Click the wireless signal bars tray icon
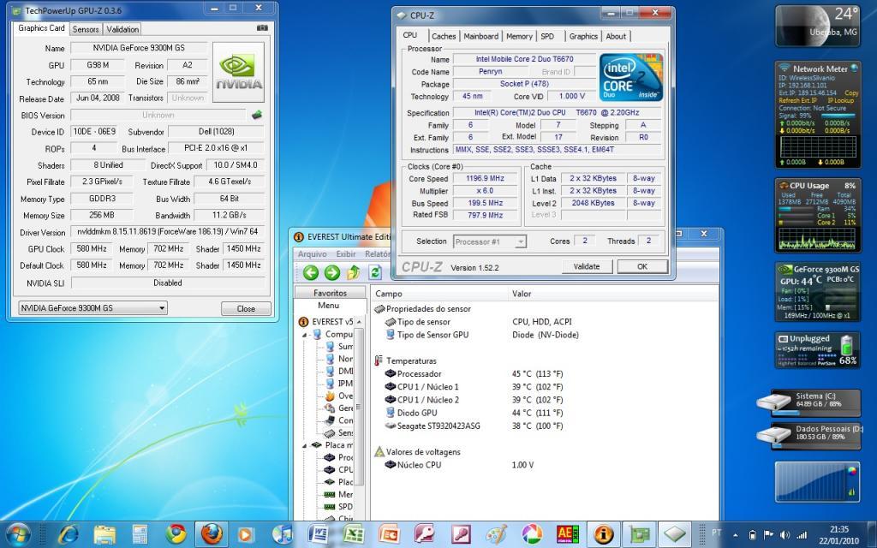The width and height of the screenshot is (877, 548). point(802,535)
